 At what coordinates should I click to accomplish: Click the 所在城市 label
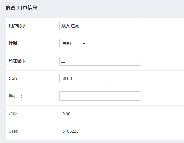click(18, 61)
